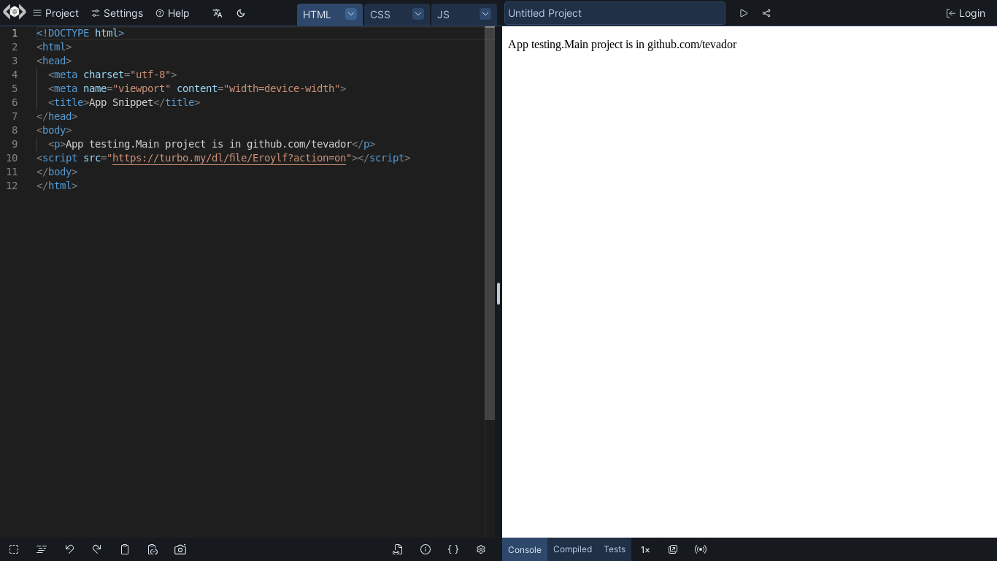Click the 'App Snippet' title text
The height and width of the screenshot is (561, 997).
pos(121,102)
